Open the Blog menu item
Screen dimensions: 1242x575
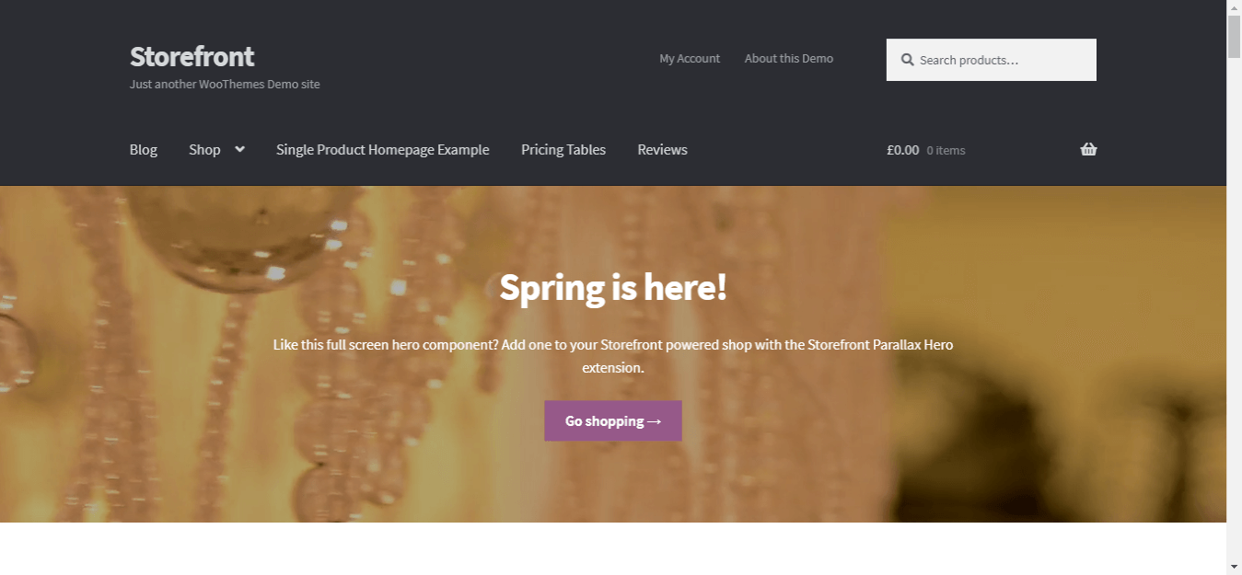[x=144, y=149]
